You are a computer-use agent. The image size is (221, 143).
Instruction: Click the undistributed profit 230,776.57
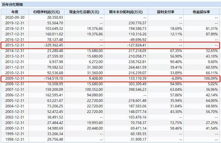[x=137, y=23]
